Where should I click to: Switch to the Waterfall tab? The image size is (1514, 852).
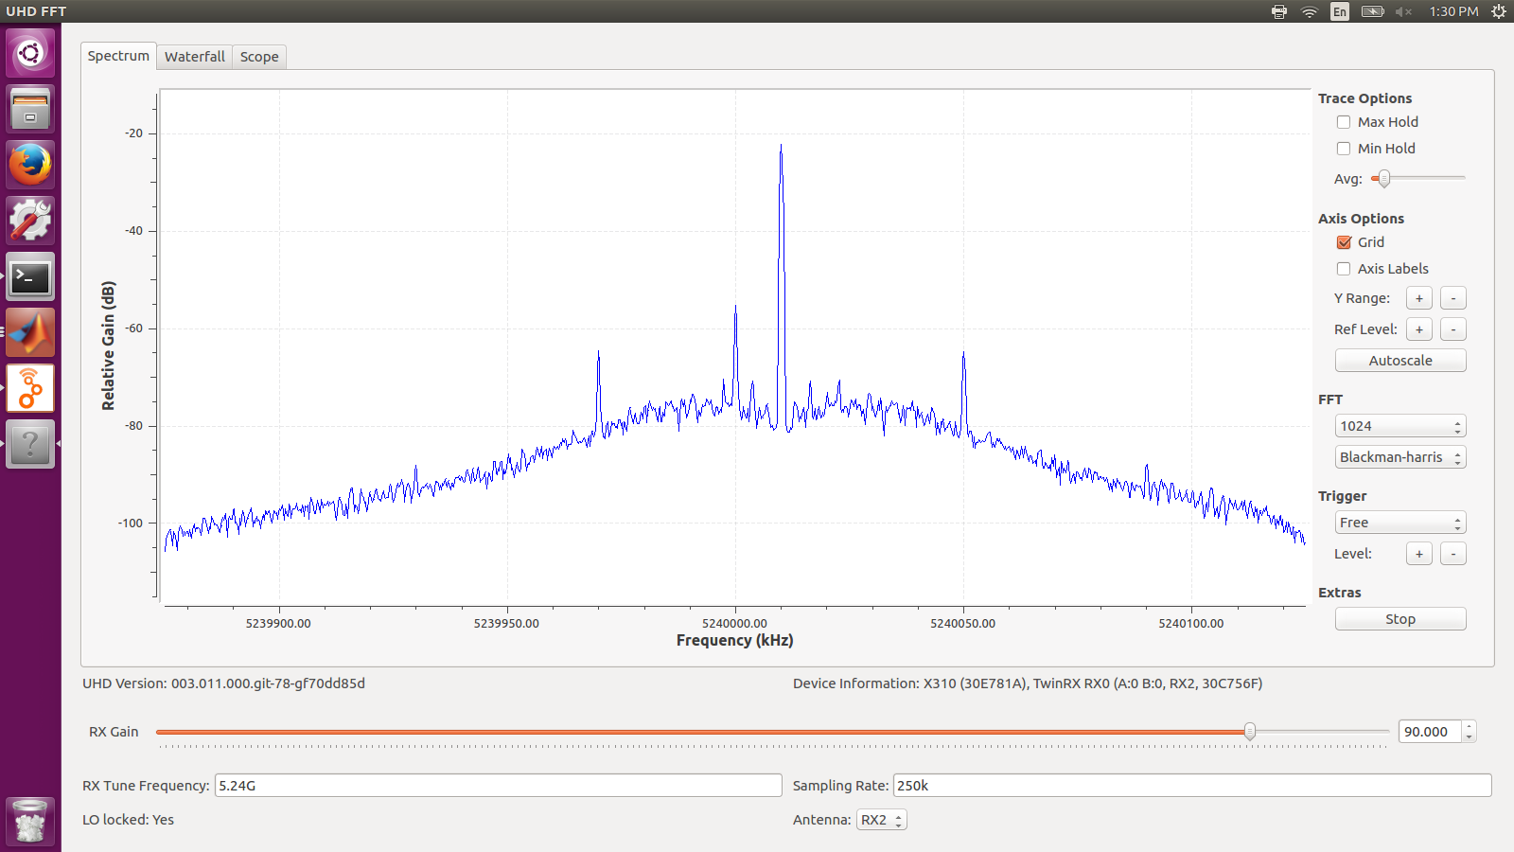click(x=194, y=57)
